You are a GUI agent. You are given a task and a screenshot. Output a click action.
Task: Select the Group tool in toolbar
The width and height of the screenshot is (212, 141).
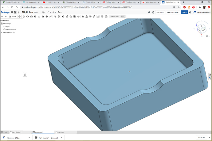tap(59, 17)
